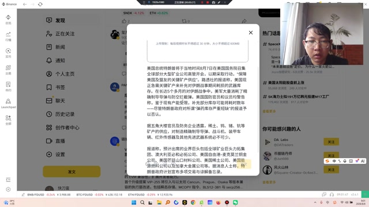Click inside the post text editor area
Viewport: 369px width, 207px height.
tap(197, 120)
